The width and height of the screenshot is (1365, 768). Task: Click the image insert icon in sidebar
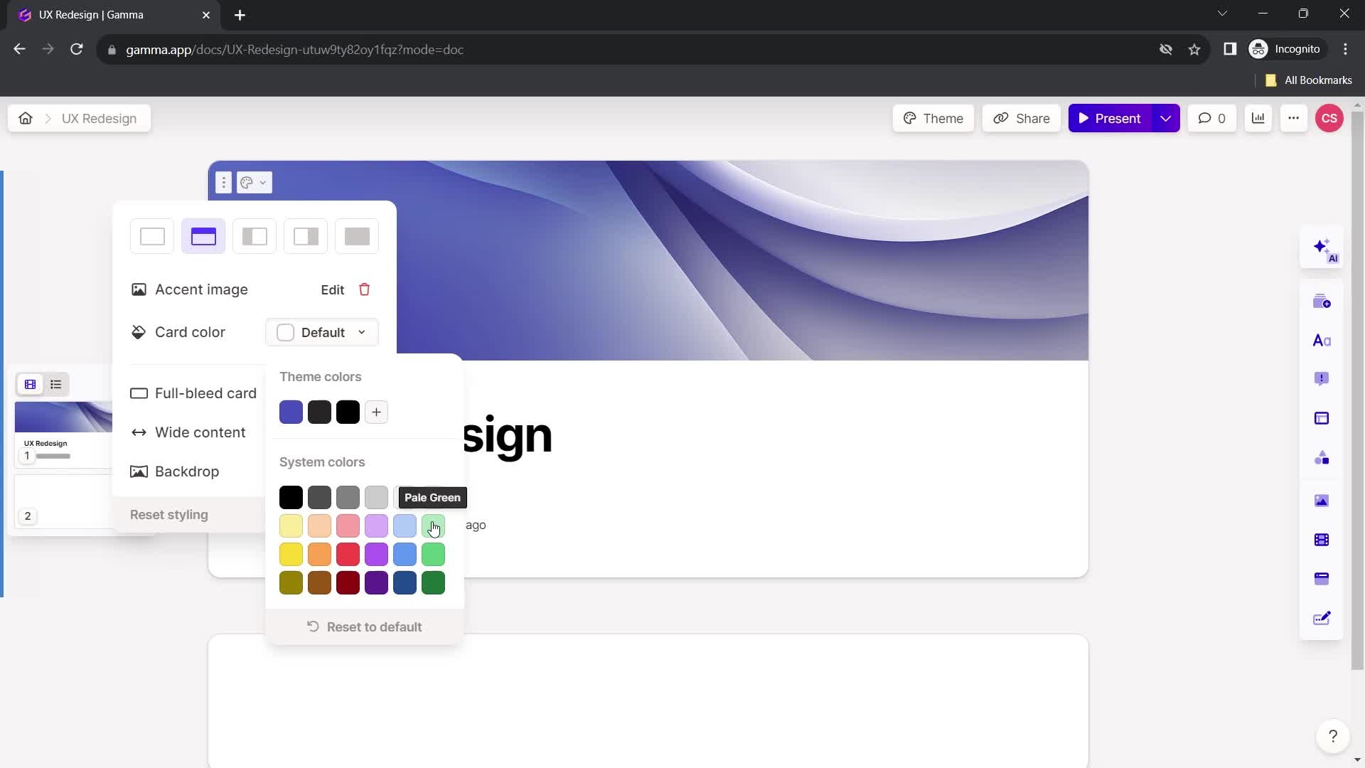click(x=1327, y=503)
